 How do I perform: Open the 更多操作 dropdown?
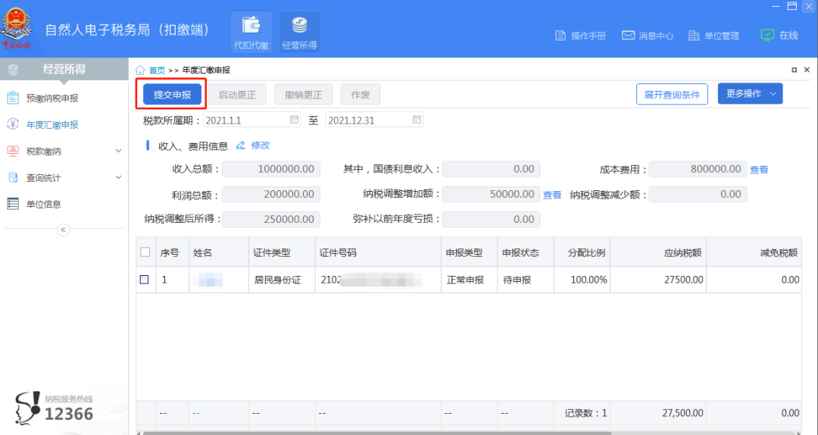click(750, 94)
